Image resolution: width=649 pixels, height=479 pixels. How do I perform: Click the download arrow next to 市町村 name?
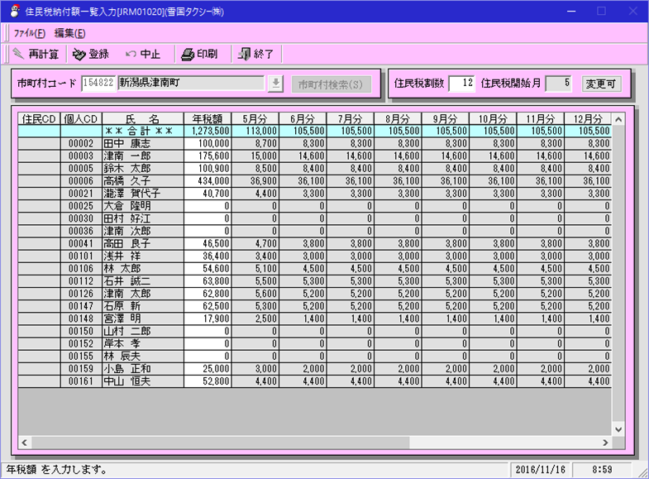pyautogui.click(x=276, y=84)
